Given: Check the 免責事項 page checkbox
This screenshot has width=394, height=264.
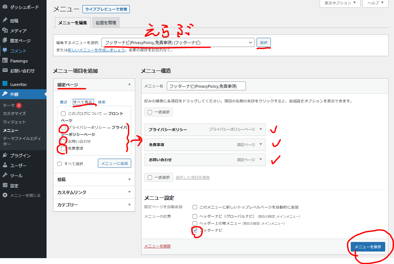Looking at the screenshot, I should click(63, 148).
